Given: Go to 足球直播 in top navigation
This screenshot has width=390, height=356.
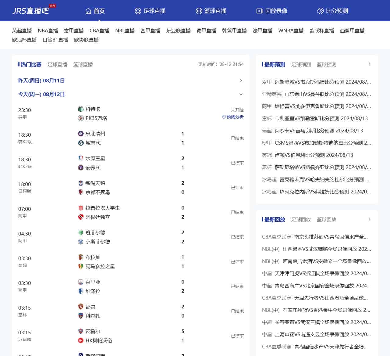Looking at the screenshot, I should 150,11.
